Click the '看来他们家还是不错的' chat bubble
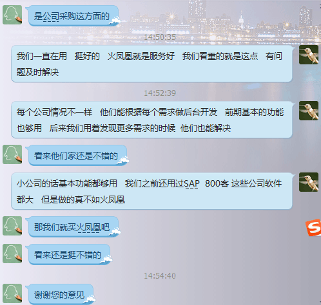Screen dimensions: 321x305 pos(77,156)
